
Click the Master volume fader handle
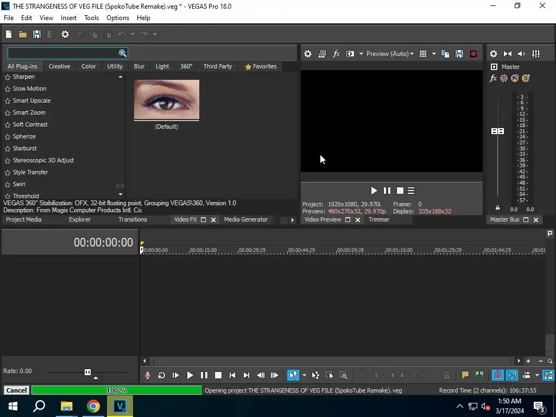(497, 131)
